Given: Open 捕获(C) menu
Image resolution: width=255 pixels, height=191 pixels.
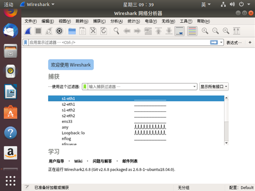Looking at the screenshot, I should point(99,21).
